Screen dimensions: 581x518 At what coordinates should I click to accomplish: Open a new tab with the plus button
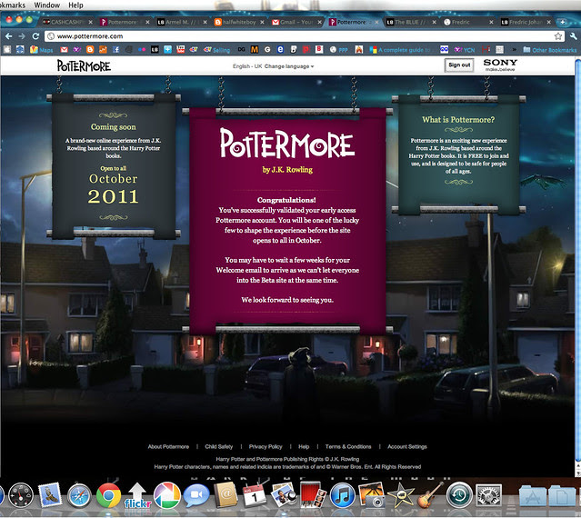(x=563, y=22)
